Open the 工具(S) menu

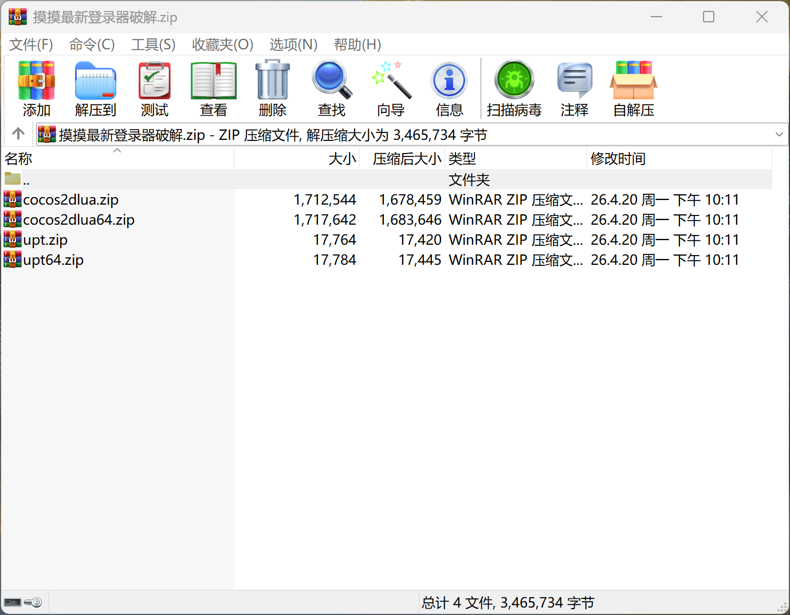[153, 45]
